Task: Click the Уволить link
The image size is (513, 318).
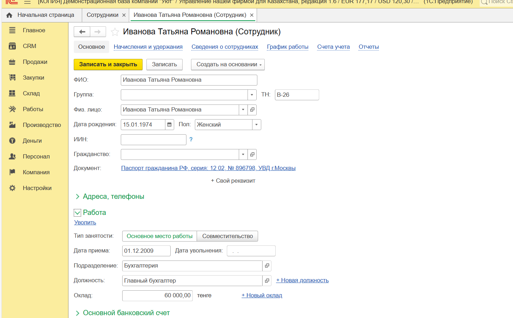Action: [x=85, y=223]
